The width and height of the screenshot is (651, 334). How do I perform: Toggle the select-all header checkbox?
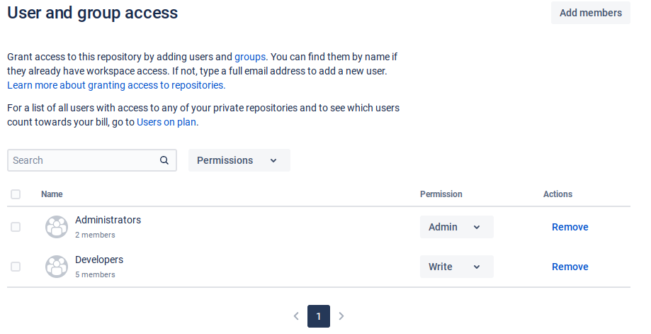(x=16, y=194)
